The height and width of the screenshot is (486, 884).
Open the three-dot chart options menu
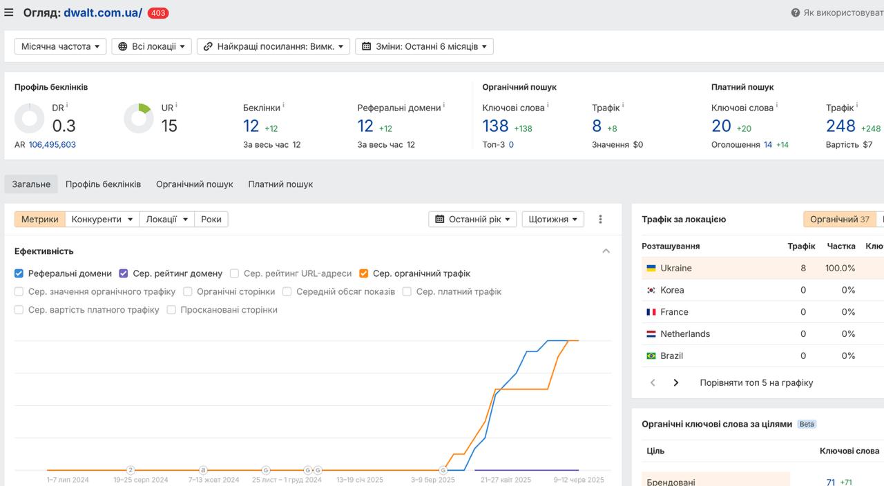tap(600, 219)
